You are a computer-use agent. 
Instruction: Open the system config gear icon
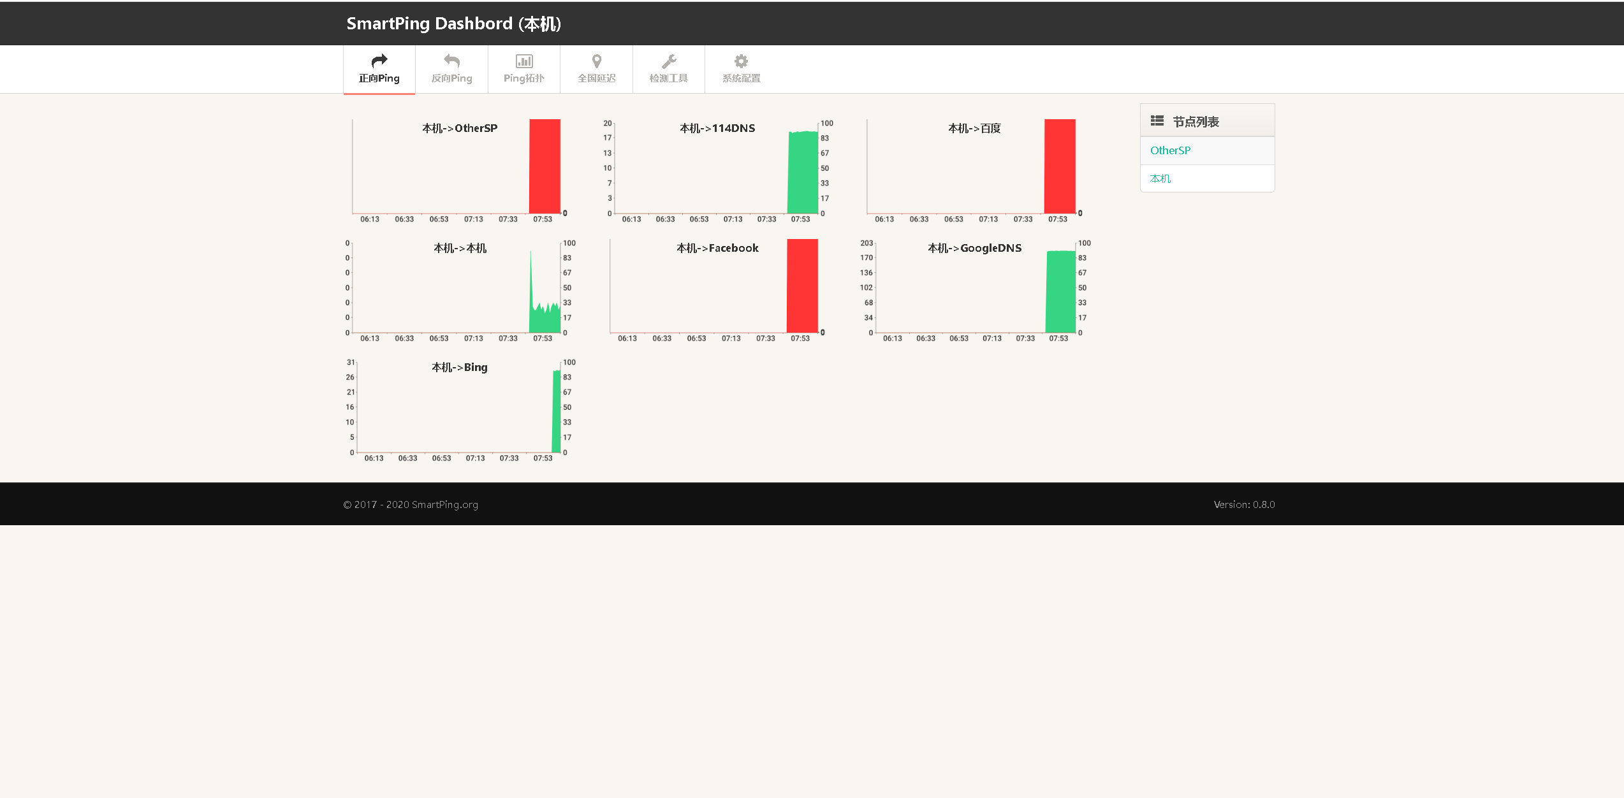(741, 61)
